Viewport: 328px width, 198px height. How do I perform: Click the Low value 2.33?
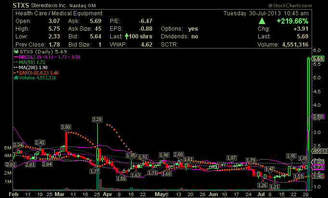tap(54, 37)
